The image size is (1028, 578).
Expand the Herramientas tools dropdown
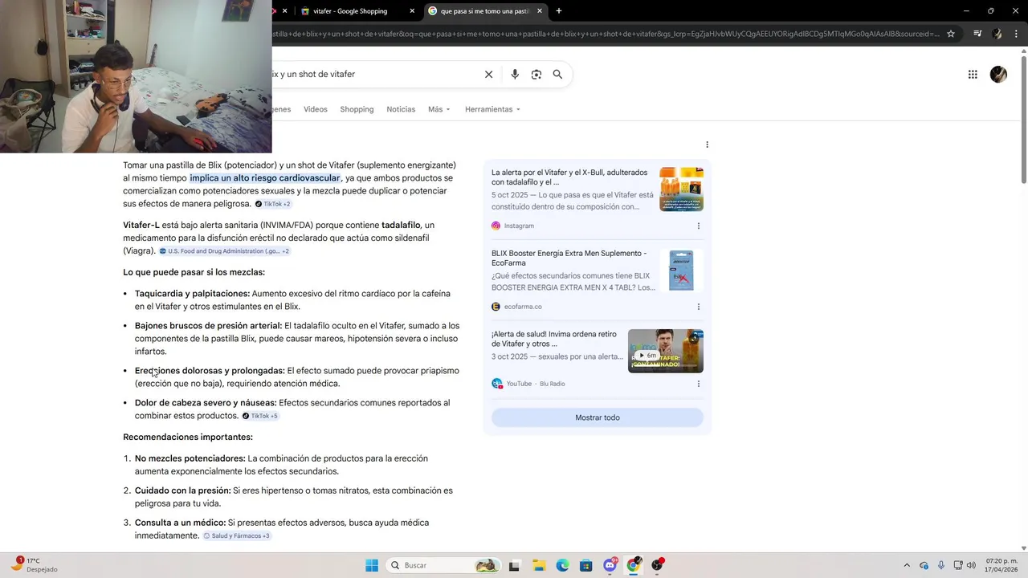(492, 109)
